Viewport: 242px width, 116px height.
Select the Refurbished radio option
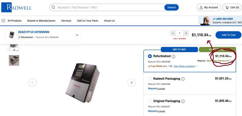tap(150, 56)
